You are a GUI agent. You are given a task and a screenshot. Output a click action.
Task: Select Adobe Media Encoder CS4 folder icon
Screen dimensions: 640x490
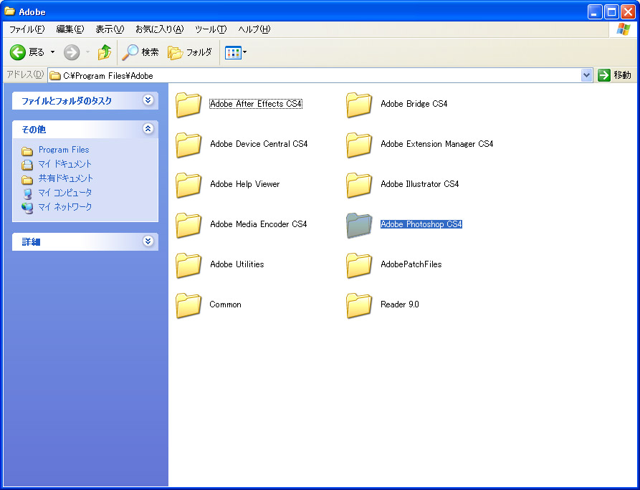188,225
